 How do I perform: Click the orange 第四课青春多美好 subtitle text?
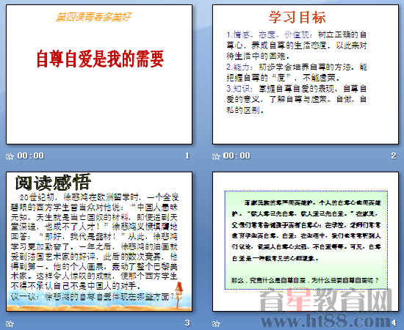pyautogui.click(x=93, y=17)
